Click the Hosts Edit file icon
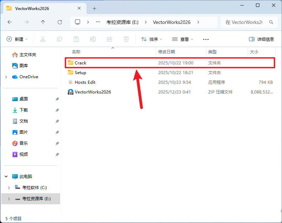The height and width of the screenshot is (223, 282). pos(71,82)
